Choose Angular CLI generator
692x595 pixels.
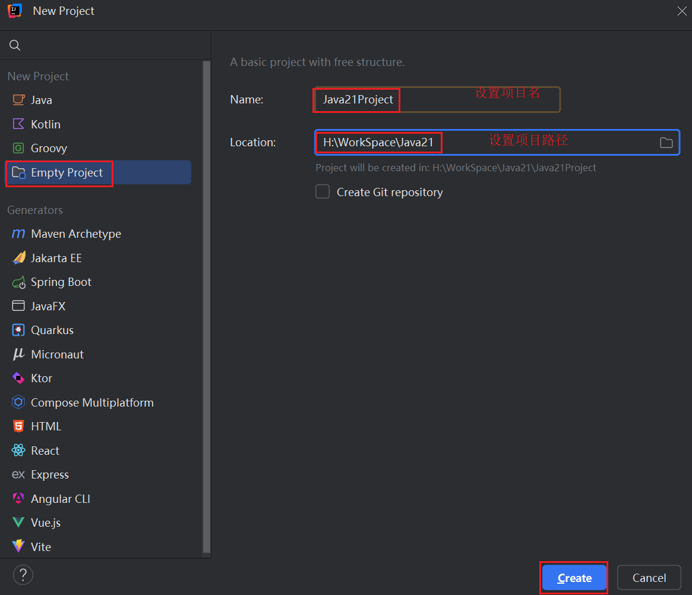coord(98,499)
